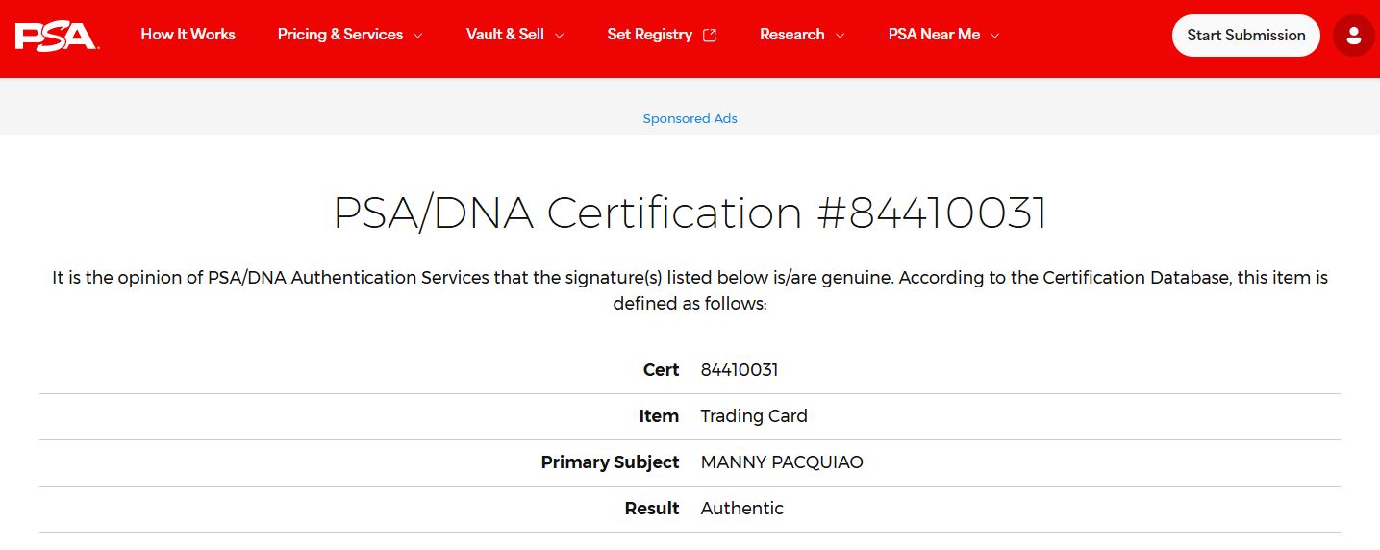Expand the PSA Near Me chevron

point(994,36)
